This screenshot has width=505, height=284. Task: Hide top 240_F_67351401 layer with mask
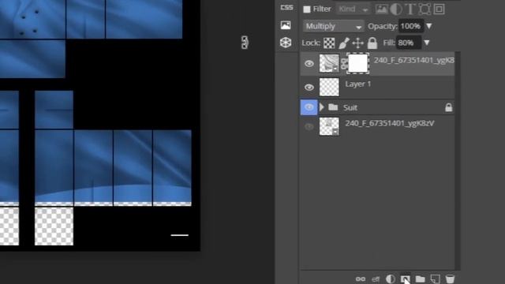309,64
